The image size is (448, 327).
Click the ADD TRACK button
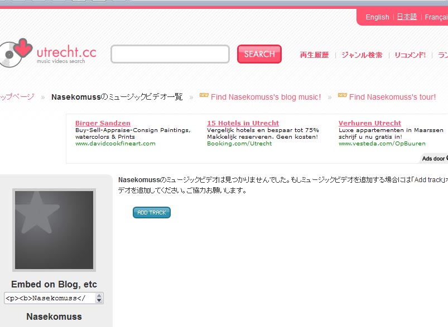152,213
